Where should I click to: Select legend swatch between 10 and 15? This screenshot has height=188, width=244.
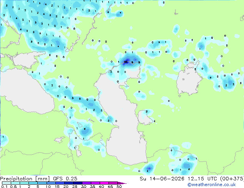51,183
